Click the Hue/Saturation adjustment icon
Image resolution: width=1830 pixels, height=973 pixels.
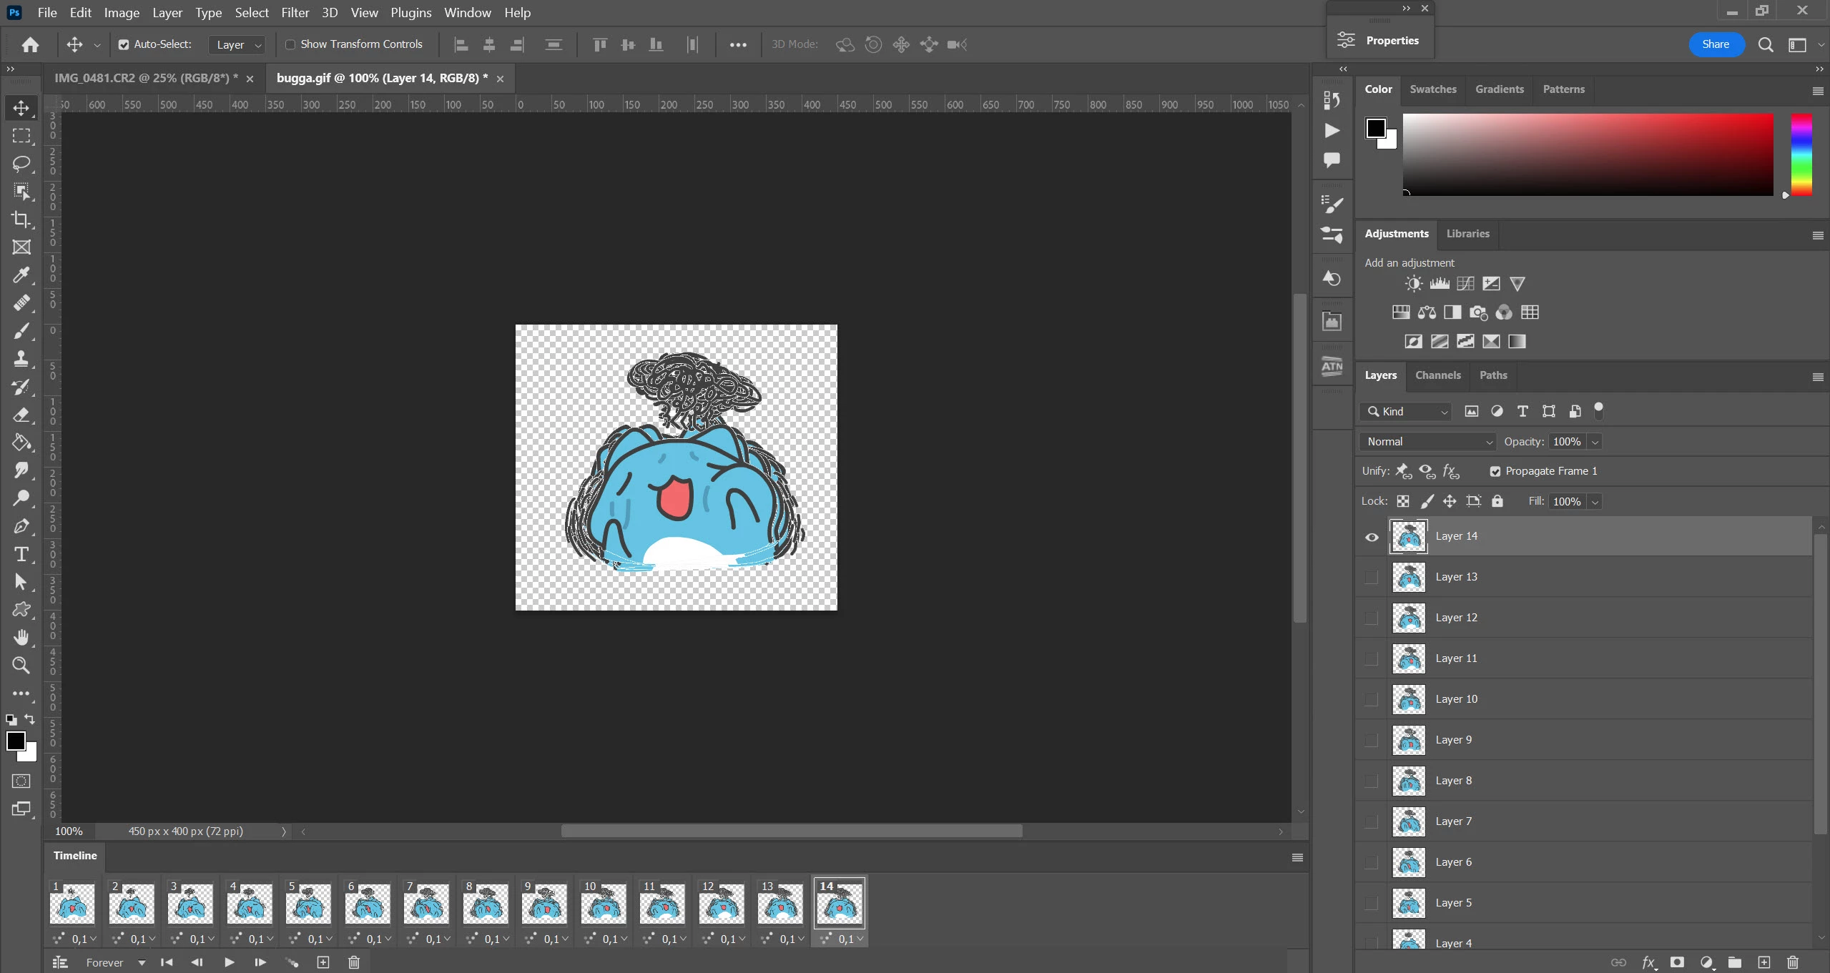click(1401, 312)
